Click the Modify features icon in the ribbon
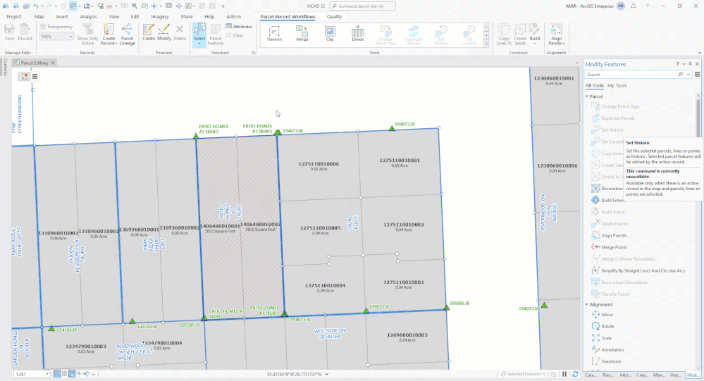 click(x=164, y=32)
